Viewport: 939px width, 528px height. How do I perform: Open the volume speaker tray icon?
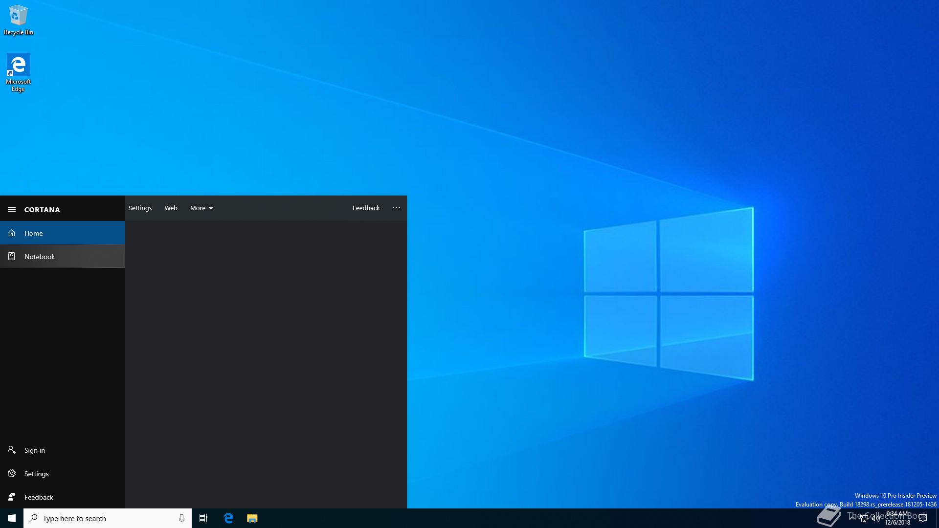[x=876, y=518]
